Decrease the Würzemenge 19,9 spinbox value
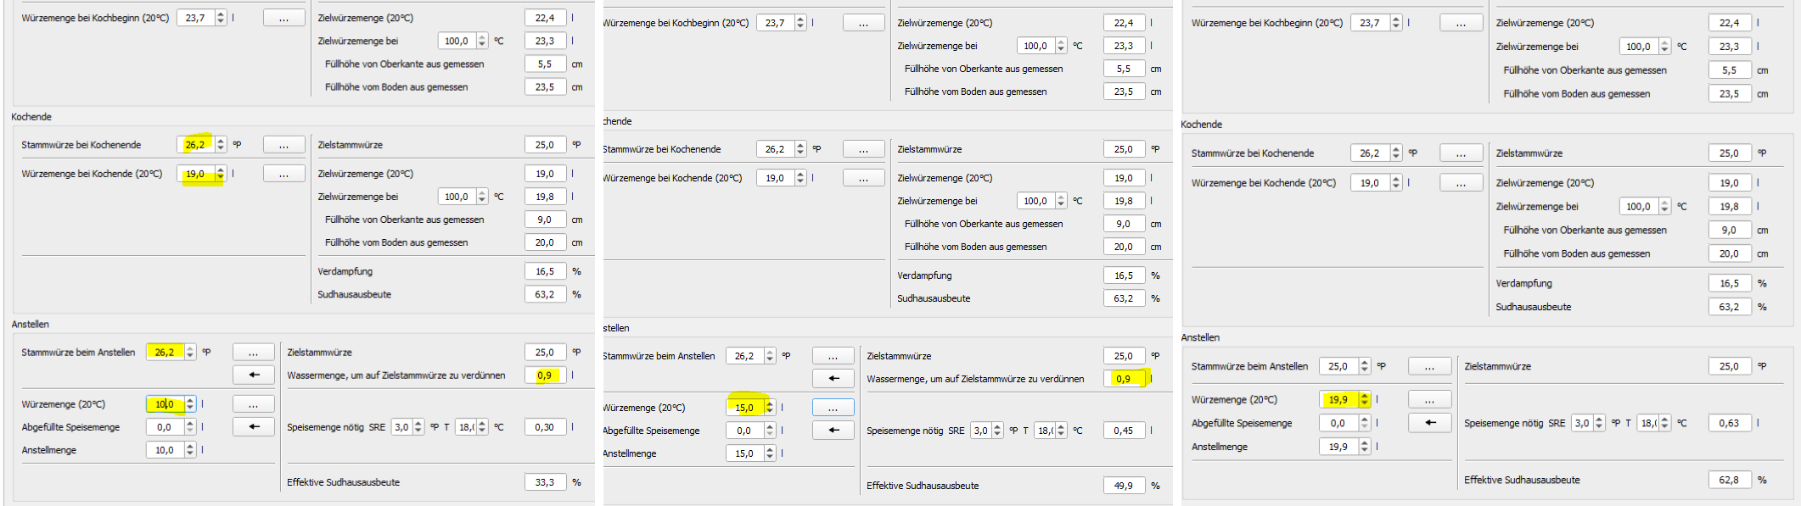The width and height of the screenshot is (1801, 506). click(x=1365, y=403)
